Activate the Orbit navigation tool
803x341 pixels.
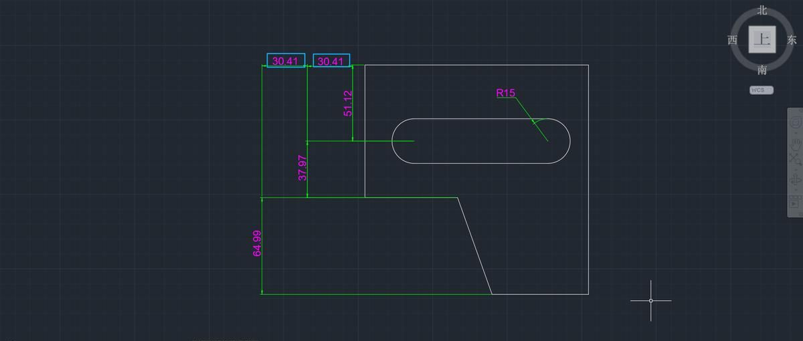[796, 179]
